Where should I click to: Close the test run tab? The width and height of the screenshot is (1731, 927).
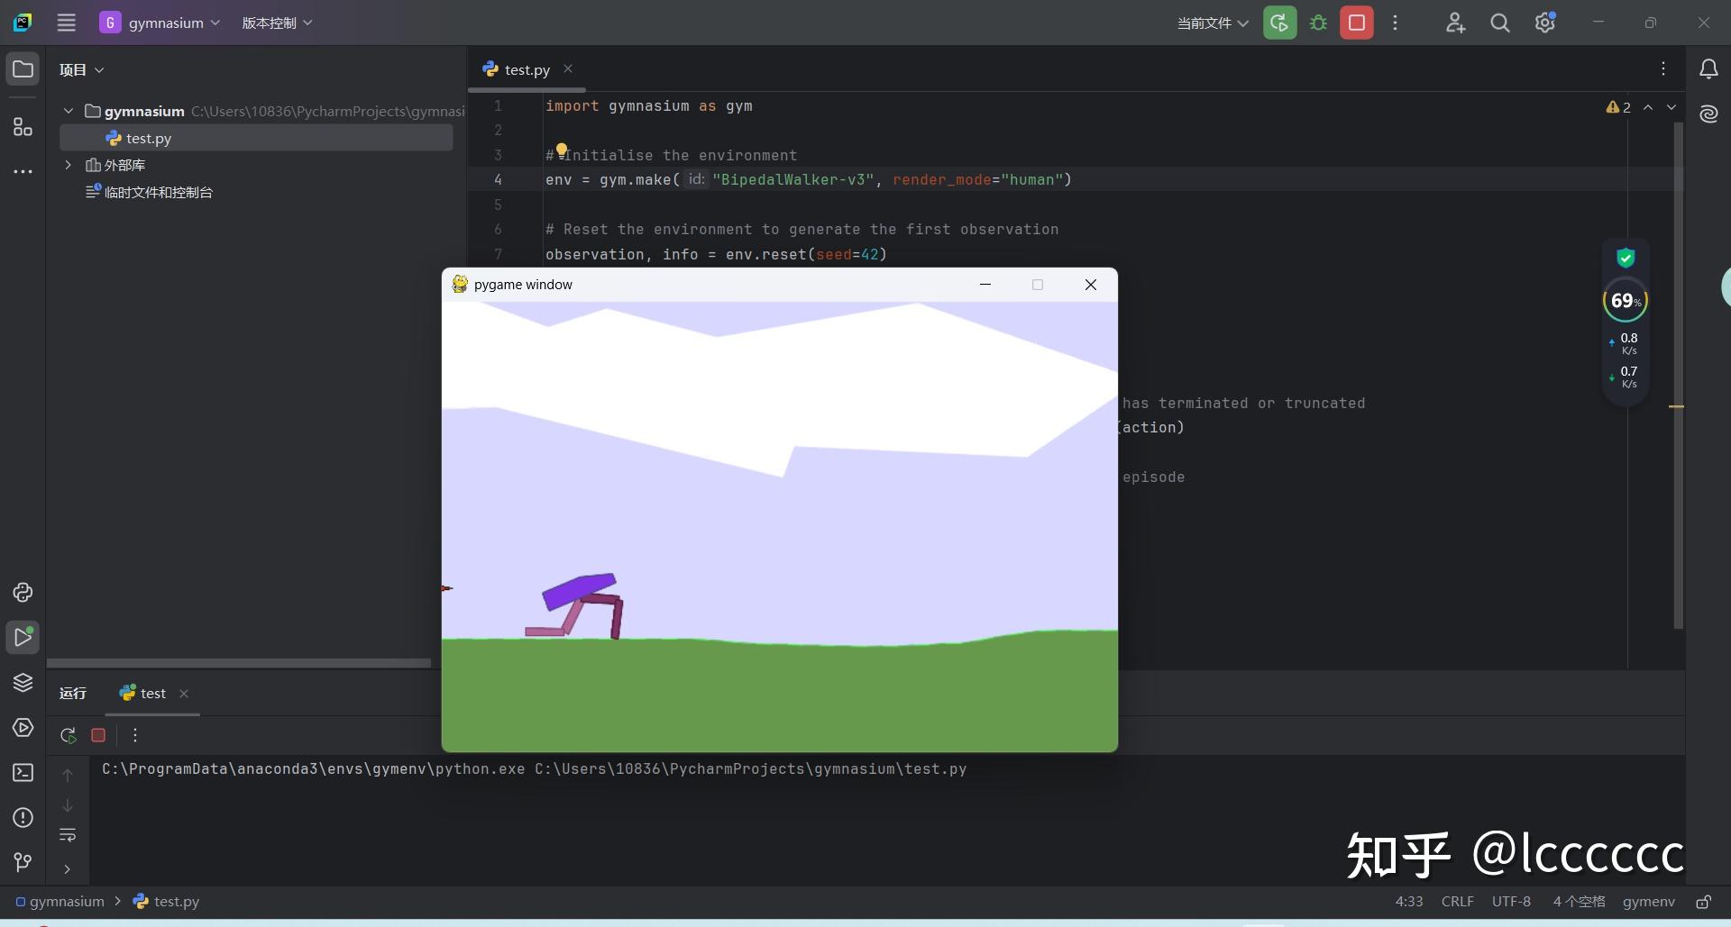[x=184, y=693]
